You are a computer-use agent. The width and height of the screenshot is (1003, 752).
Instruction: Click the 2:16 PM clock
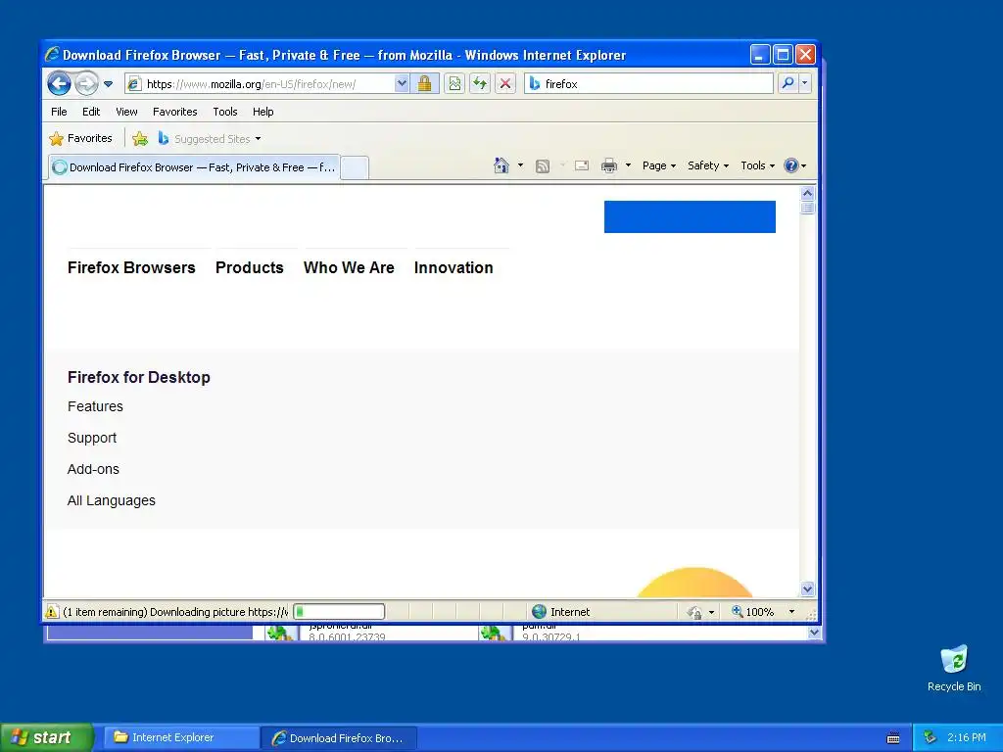[x=967, y=737]
